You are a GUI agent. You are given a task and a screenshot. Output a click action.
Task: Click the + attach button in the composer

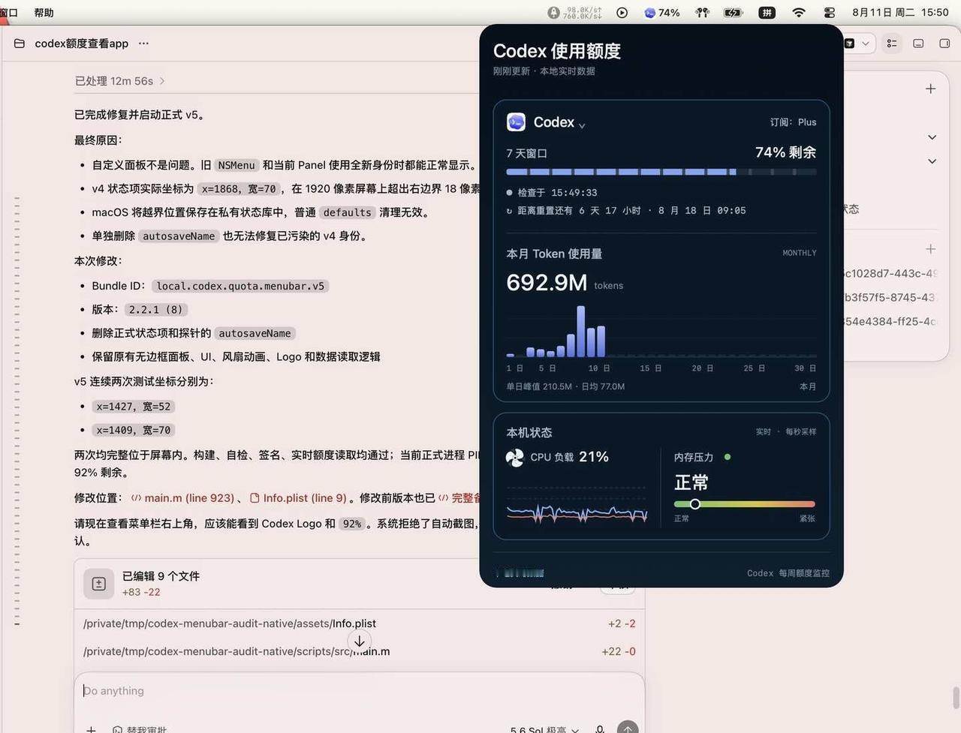point(91,728)
